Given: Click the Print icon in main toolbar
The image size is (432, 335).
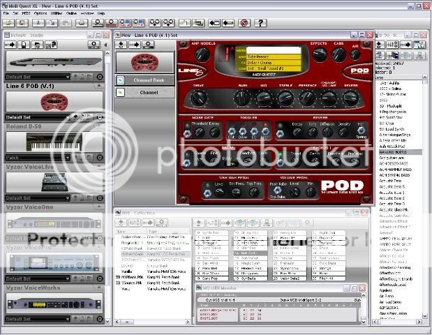Looking at the screenshot, I should pos(82,23).
